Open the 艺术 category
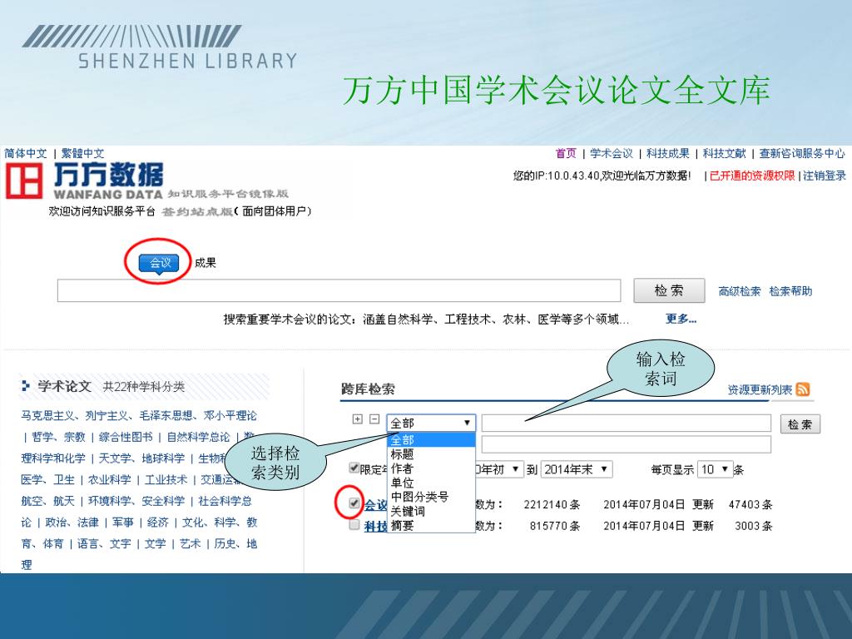Image resolution: width=852 pixels, height=639 pixels. (191, 544)
